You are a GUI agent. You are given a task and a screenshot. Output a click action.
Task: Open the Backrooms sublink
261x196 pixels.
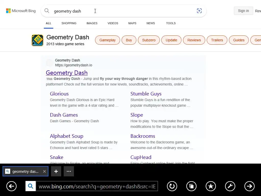(143, 136)
